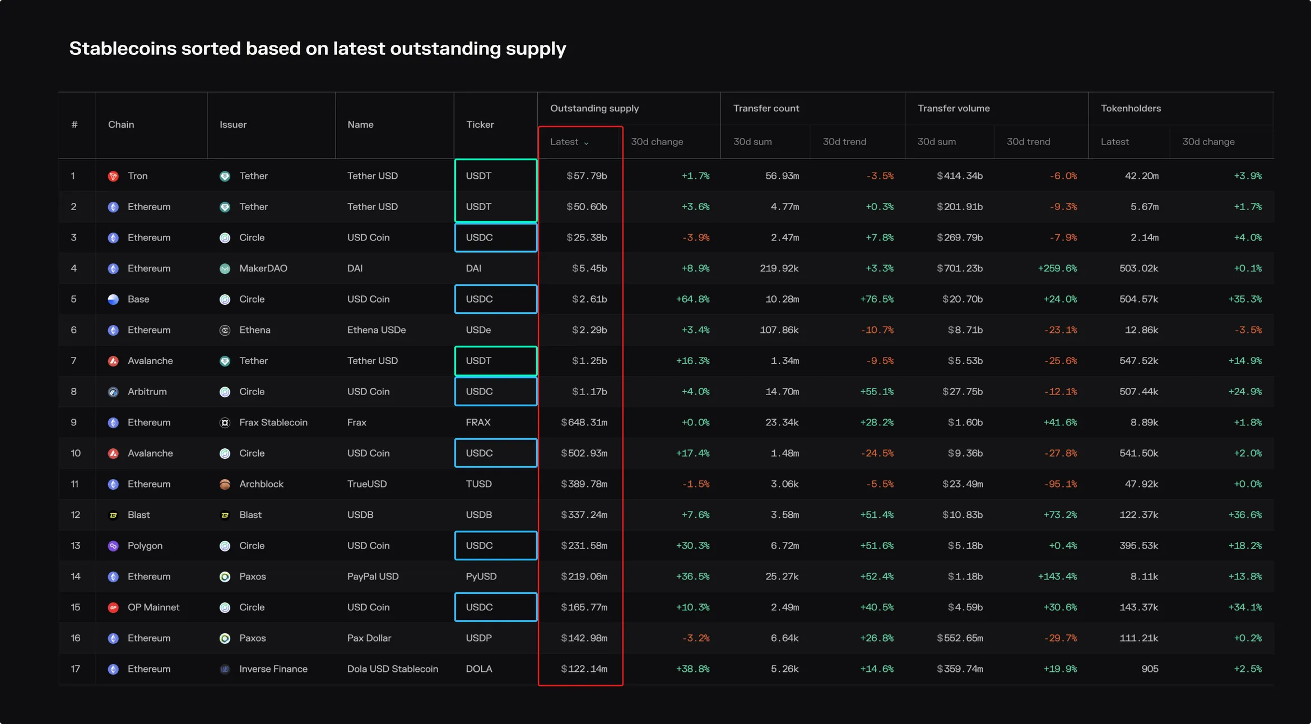
Task: Click the OP Mainnet chain icon
Action: (113, 607)
